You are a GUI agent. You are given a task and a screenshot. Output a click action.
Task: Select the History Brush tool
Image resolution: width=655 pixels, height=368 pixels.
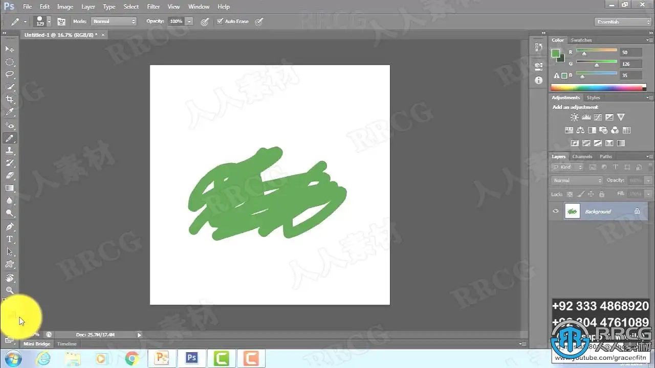[x=10, y=163]
